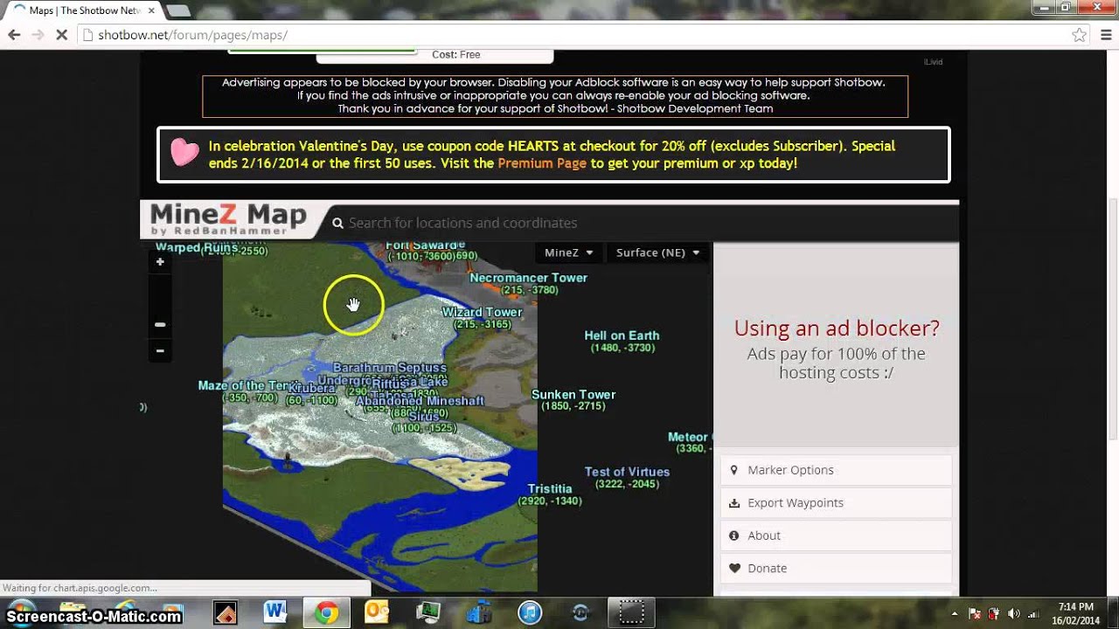Click the Export Waypoints download icon
1119x629 pixels.
[734, 502]
